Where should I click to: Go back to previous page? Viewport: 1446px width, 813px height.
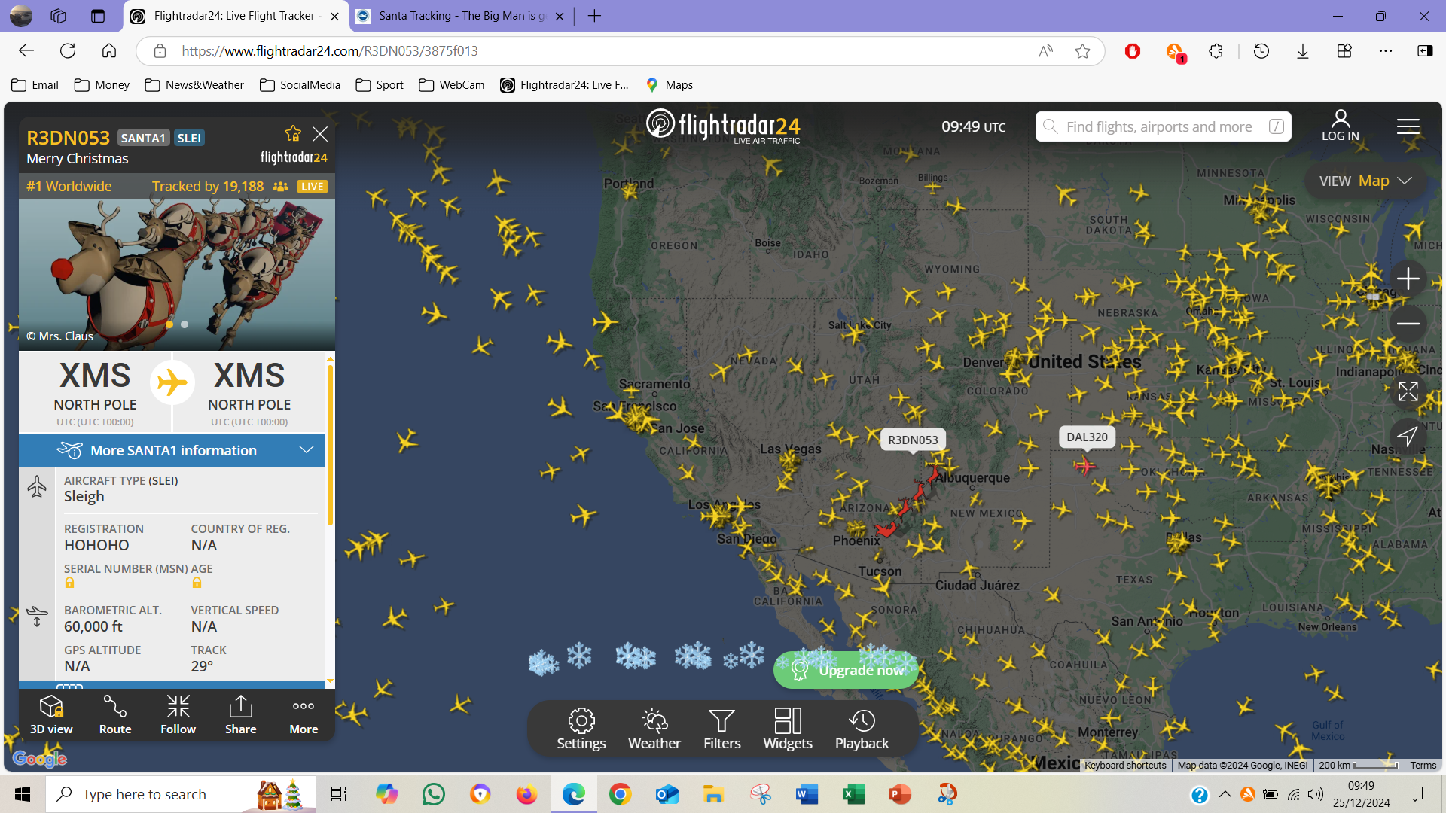pyautogui.click(x=26, y=51)
